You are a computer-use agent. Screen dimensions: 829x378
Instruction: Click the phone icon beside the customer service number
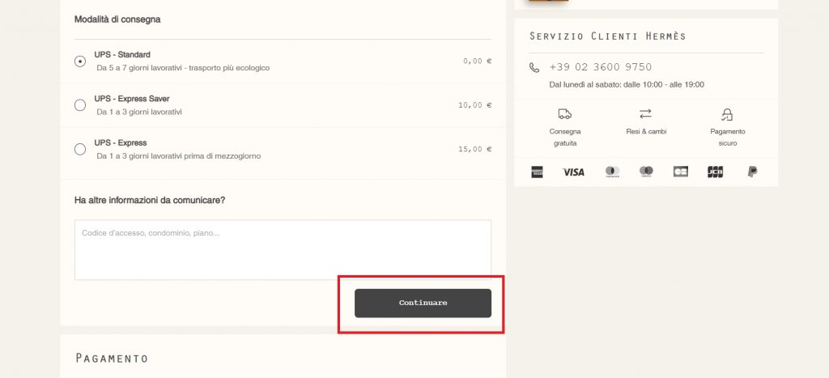(x=534, y=67)
